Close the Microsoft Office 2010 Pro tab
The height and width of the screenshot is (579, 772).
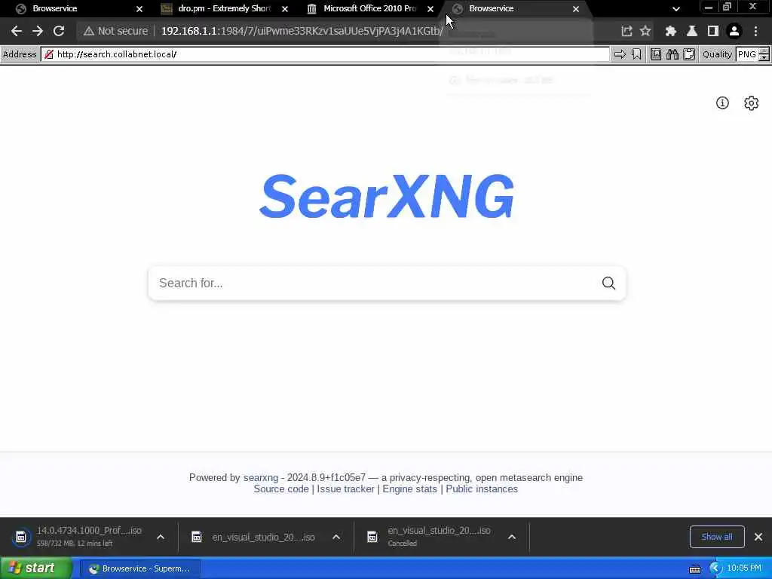[430, 9]
